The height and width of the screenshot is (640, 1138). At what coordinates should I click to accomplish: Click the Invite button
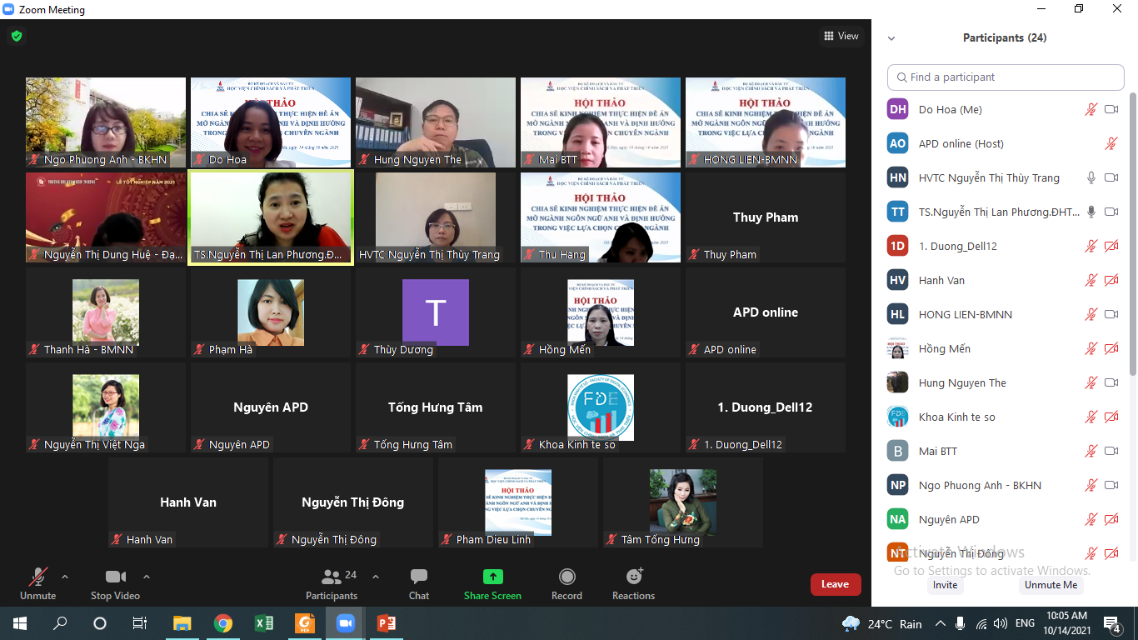pyautogui.click(x=945, y=585)
